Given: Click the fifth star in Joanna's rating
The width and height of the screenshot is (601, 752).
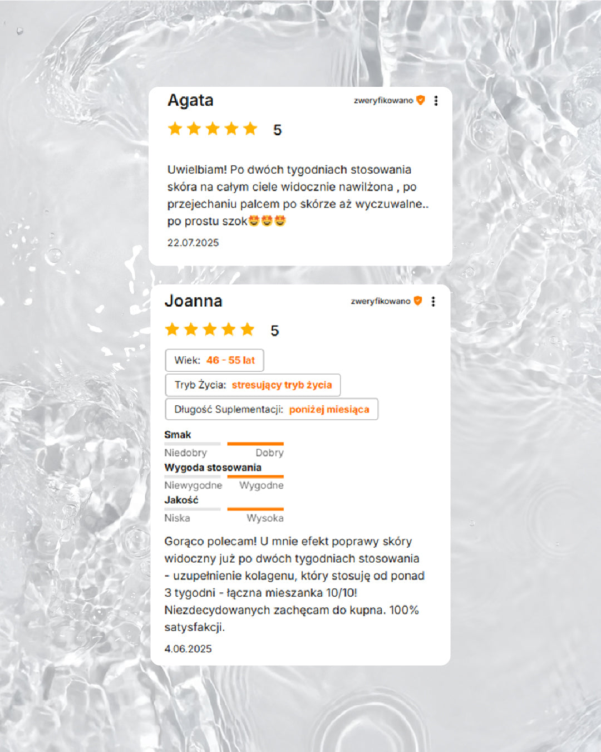Looking at the screenshot, I should [x=248, y=330].
